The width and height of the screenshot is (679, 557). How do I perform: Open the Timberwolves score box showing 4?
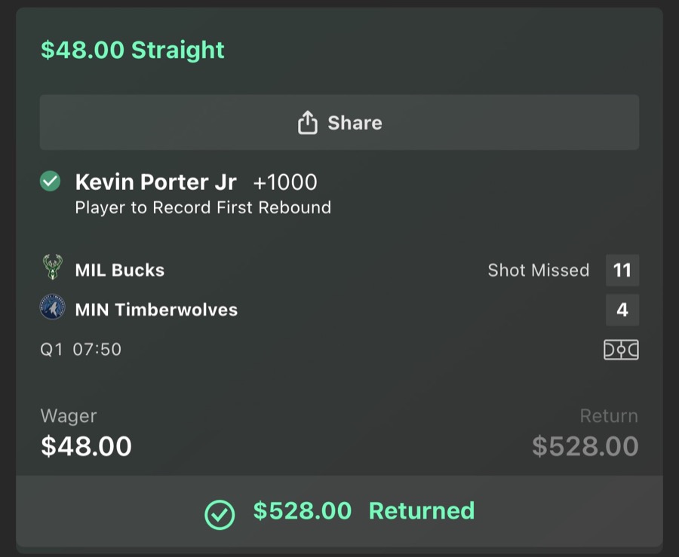pyautogui.click(x=622, y=309)
